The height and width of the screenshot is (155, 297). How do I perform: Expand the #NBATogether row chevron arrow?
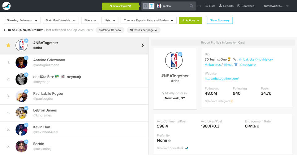(143, 45)
